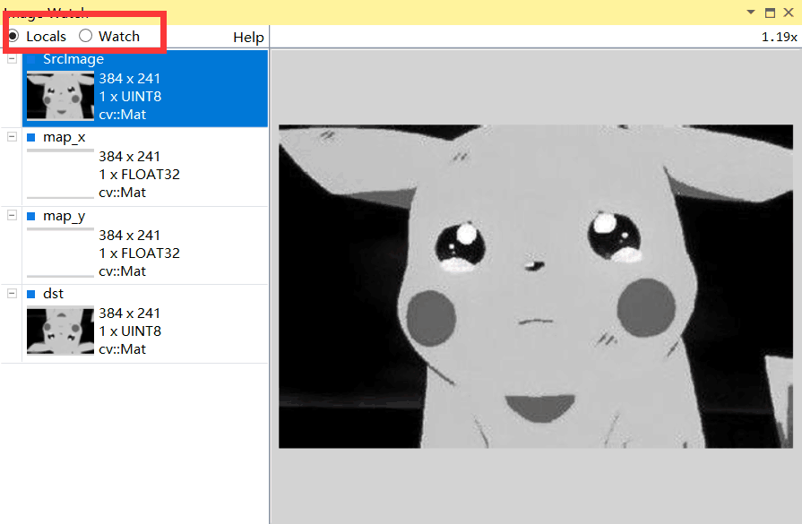
Task: Select the SrcImage variable name
Action: pos(73,59)
